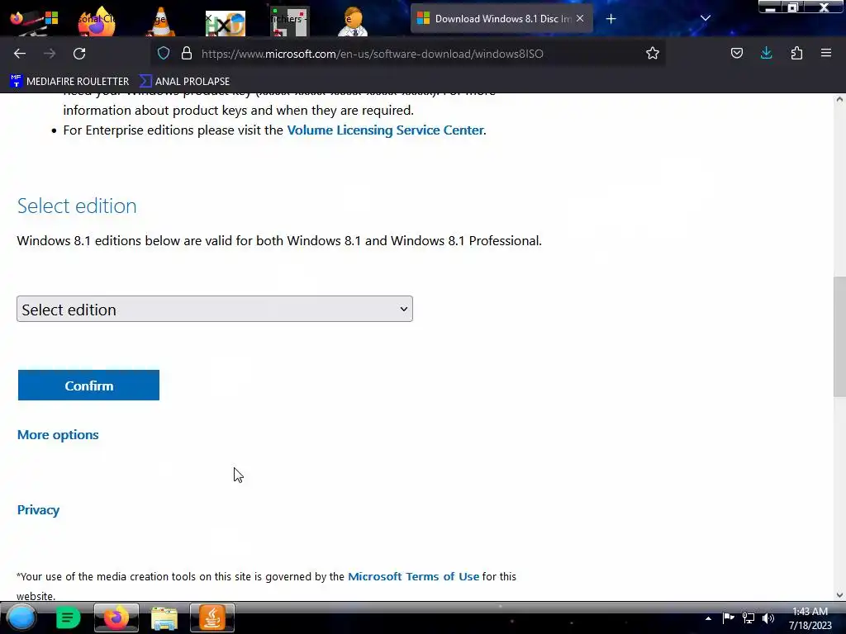The image size is (846, 634).
Task: Open the Firefox downloads panel
Action: [x=766, y=53]
